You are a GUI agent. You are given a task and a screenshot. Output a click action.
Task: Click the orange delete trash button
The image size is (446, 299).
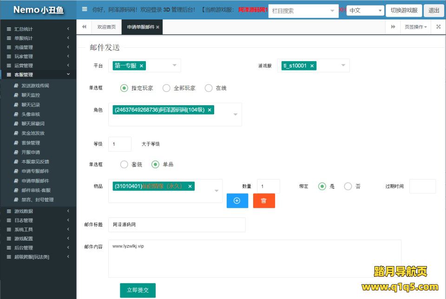pyautogui.click(x=264, y=201)
